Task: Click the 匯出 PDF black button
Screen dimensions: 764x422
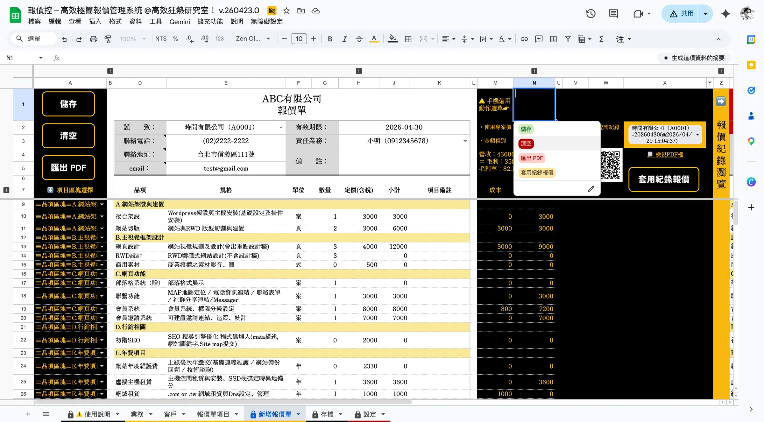Action: tap(68, 167)
